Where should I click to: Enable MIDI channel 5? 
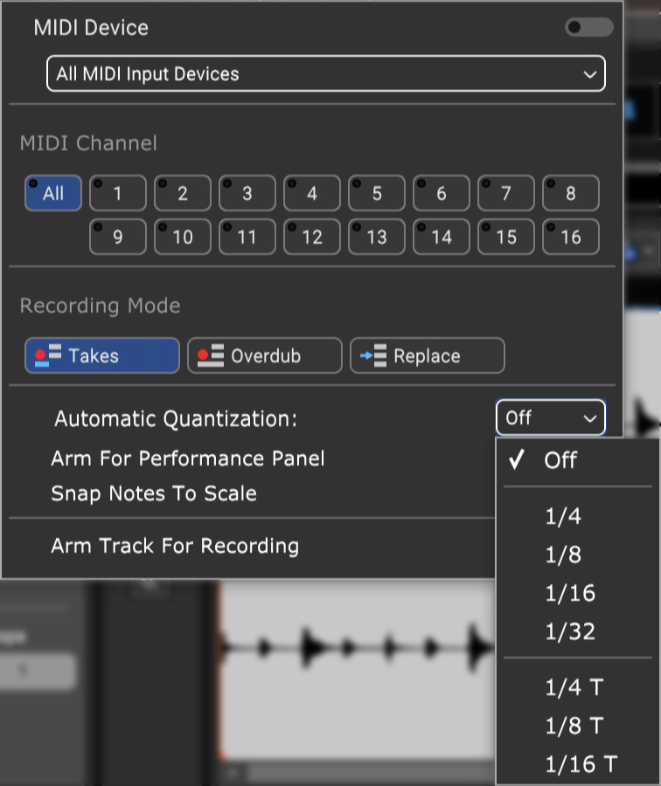[x=377, y=193]
